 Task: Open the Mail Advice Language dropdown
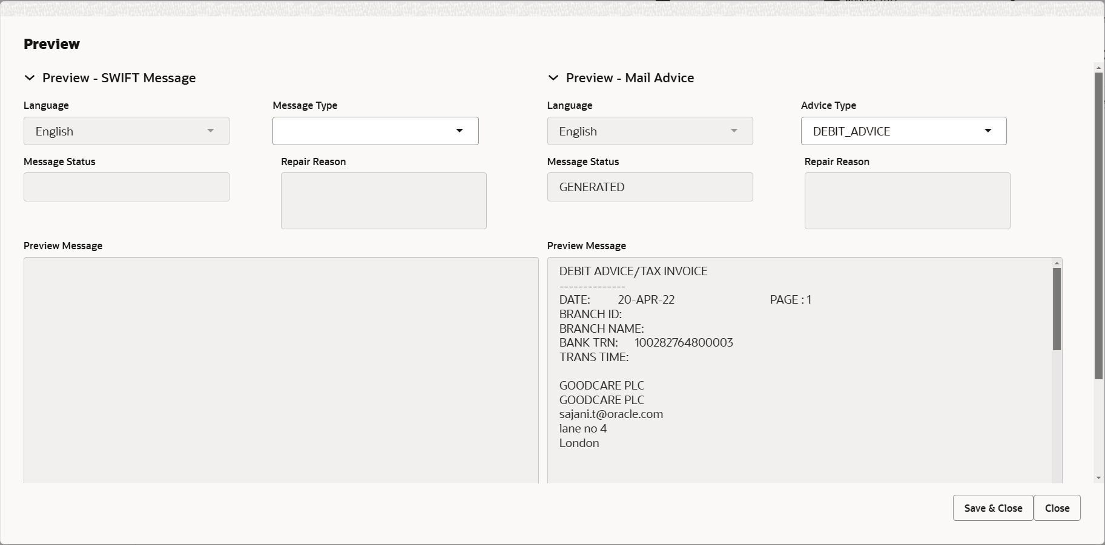click(x=650, y=131)
